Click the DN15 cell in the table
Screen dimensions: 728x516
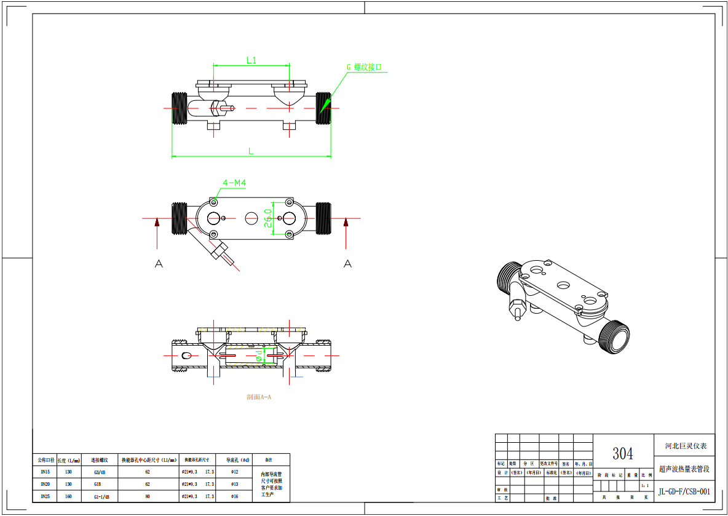tap(45, 472)
